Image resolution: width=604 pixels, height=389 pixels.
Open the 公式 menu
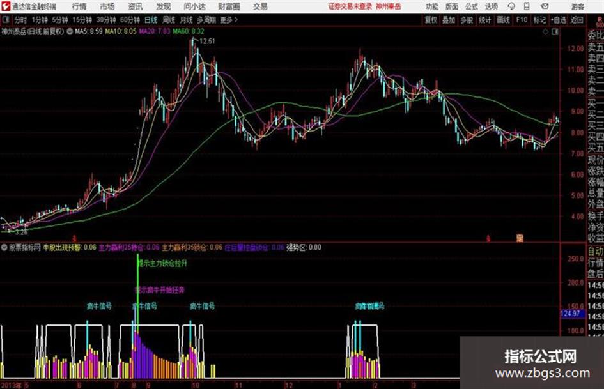point(472,6)
